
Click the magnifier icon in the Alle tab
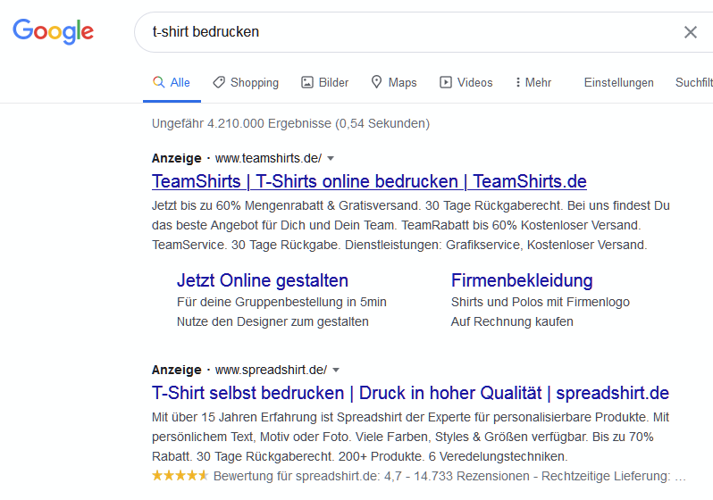coord(159,82)
